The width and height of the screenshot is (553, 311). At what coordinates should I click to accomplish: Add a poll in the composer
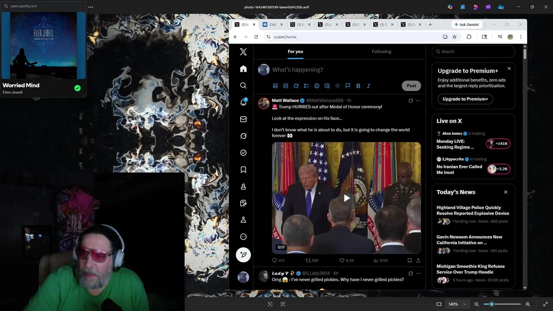pyautogui.click(x=306, y=86)
